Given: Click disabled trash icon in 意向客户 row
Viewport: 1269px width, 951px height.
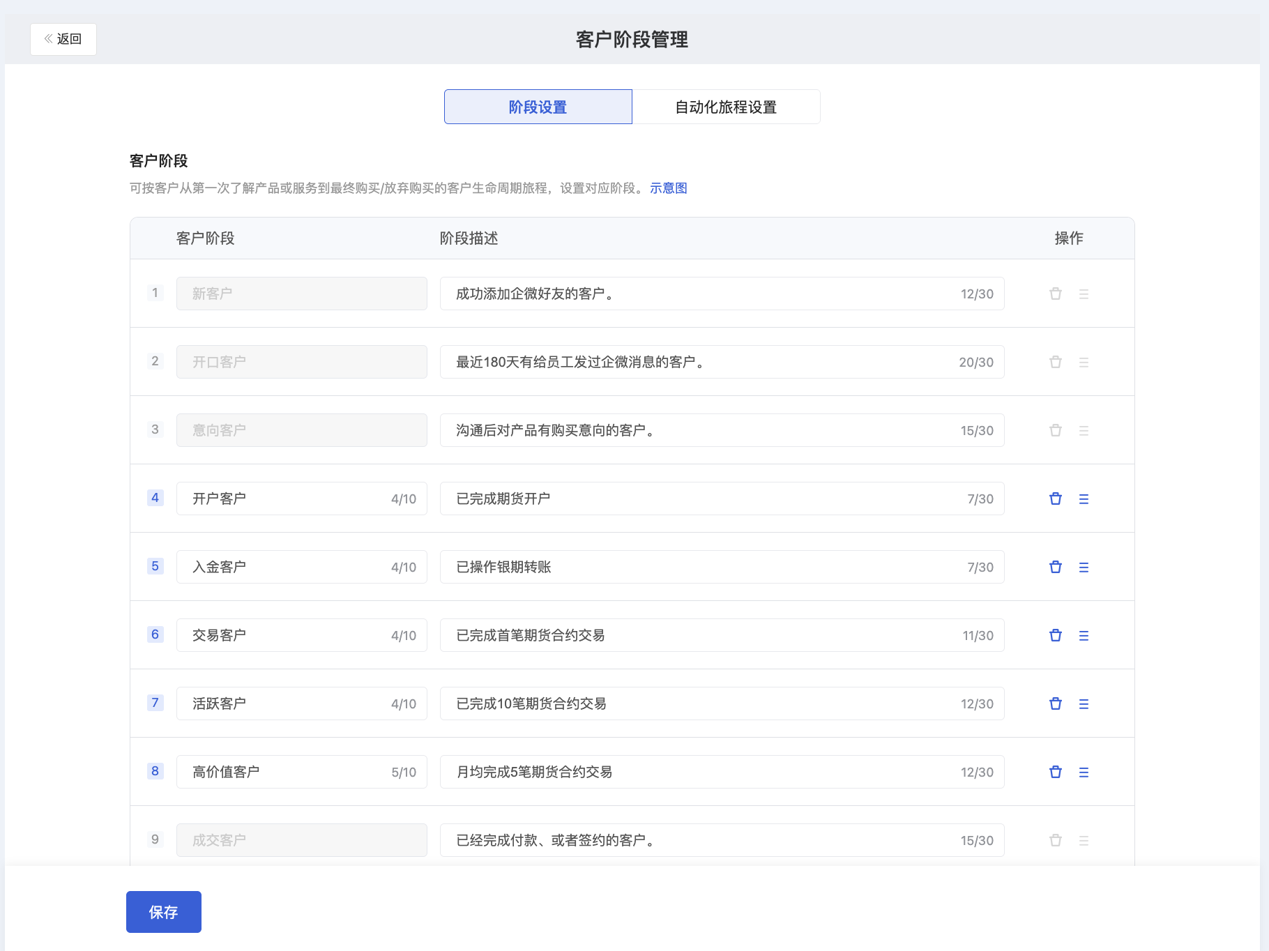Looking at the screenshot, I should click(1056, 430).
